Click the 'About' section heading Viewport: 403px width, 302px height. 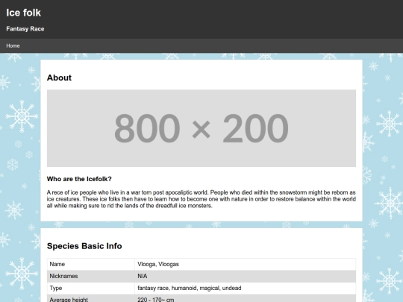(x=59, y=78)
